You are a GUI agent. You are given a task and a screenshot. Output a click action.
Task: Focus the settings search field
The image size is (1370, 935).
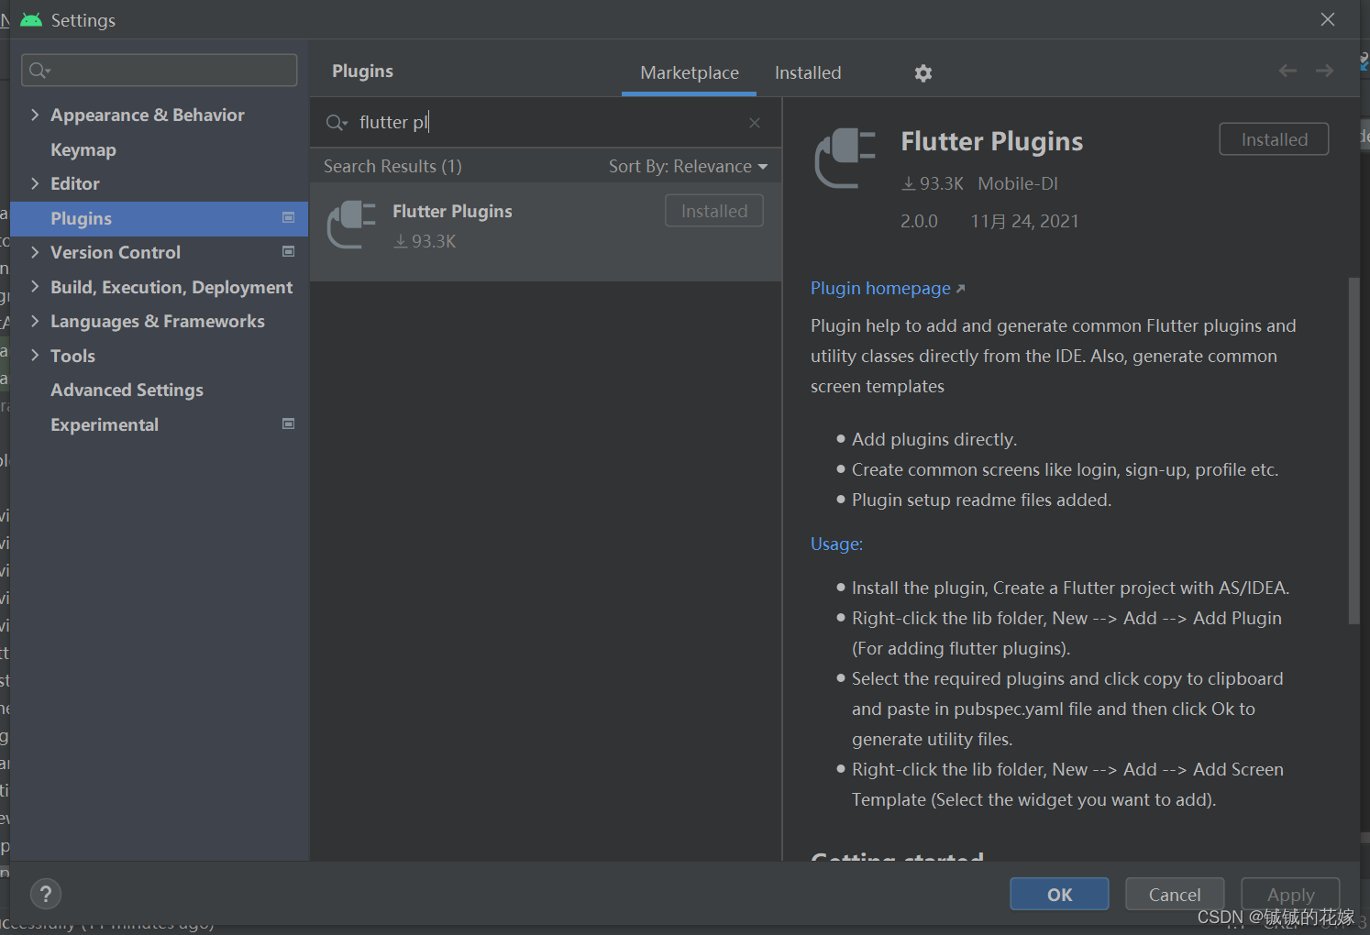[x=160, y=70]
